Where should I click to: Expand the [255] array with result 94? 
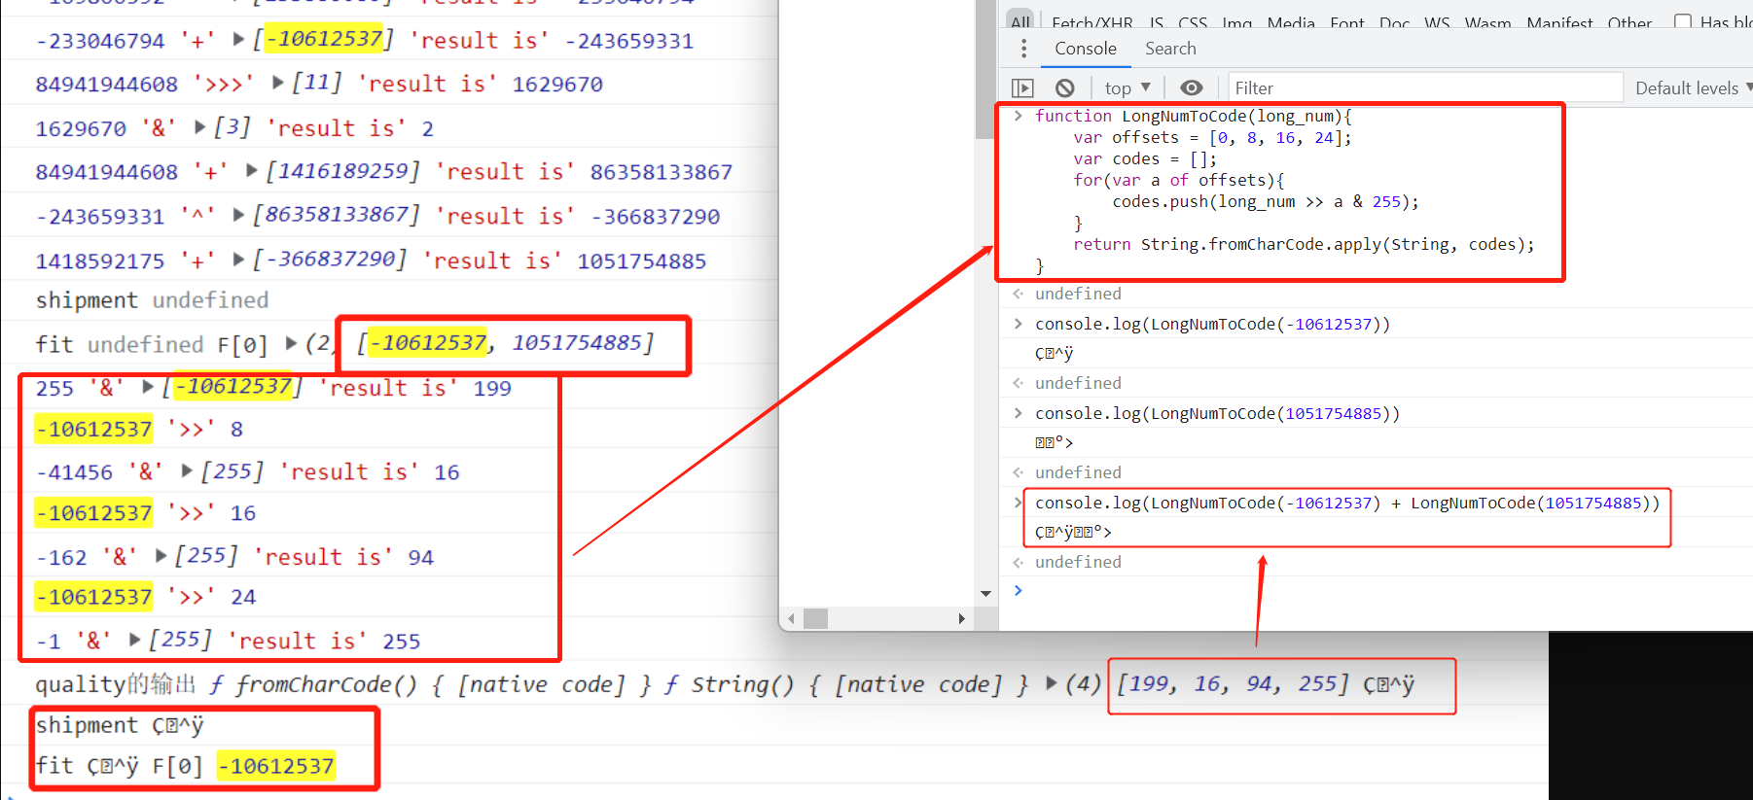[x=161, y=555]
